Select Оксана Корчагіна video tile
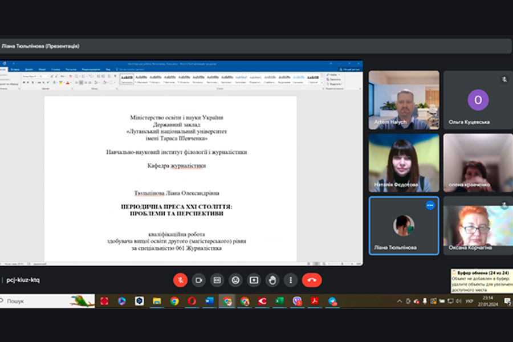The width and height of the screenshot is (513, 342). [x=478, y=226]
